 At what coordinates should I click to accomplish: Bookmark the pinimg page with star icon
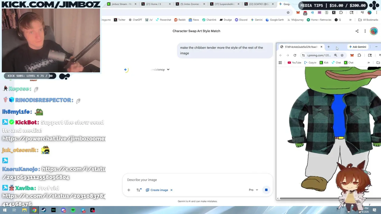(x=342, y=55)
